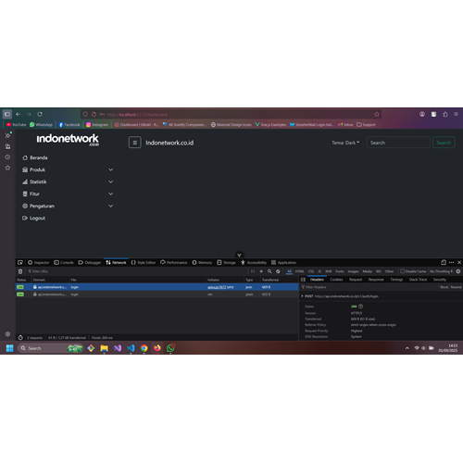This screenshot has width=463, height=463.
Task: Enable the Disable Cache checkbox
Action: pos(402,271)
